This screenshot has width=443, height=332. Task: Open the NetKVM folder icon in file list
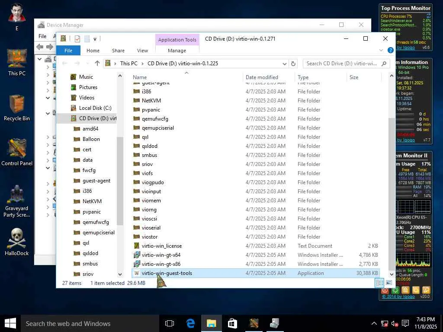(x=136, y=100)
